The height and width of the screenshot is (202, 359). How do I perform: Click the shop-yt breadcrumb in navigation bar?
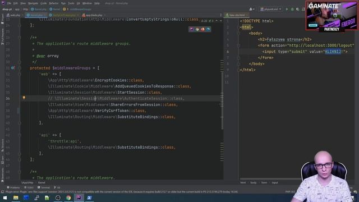[7, 10]
